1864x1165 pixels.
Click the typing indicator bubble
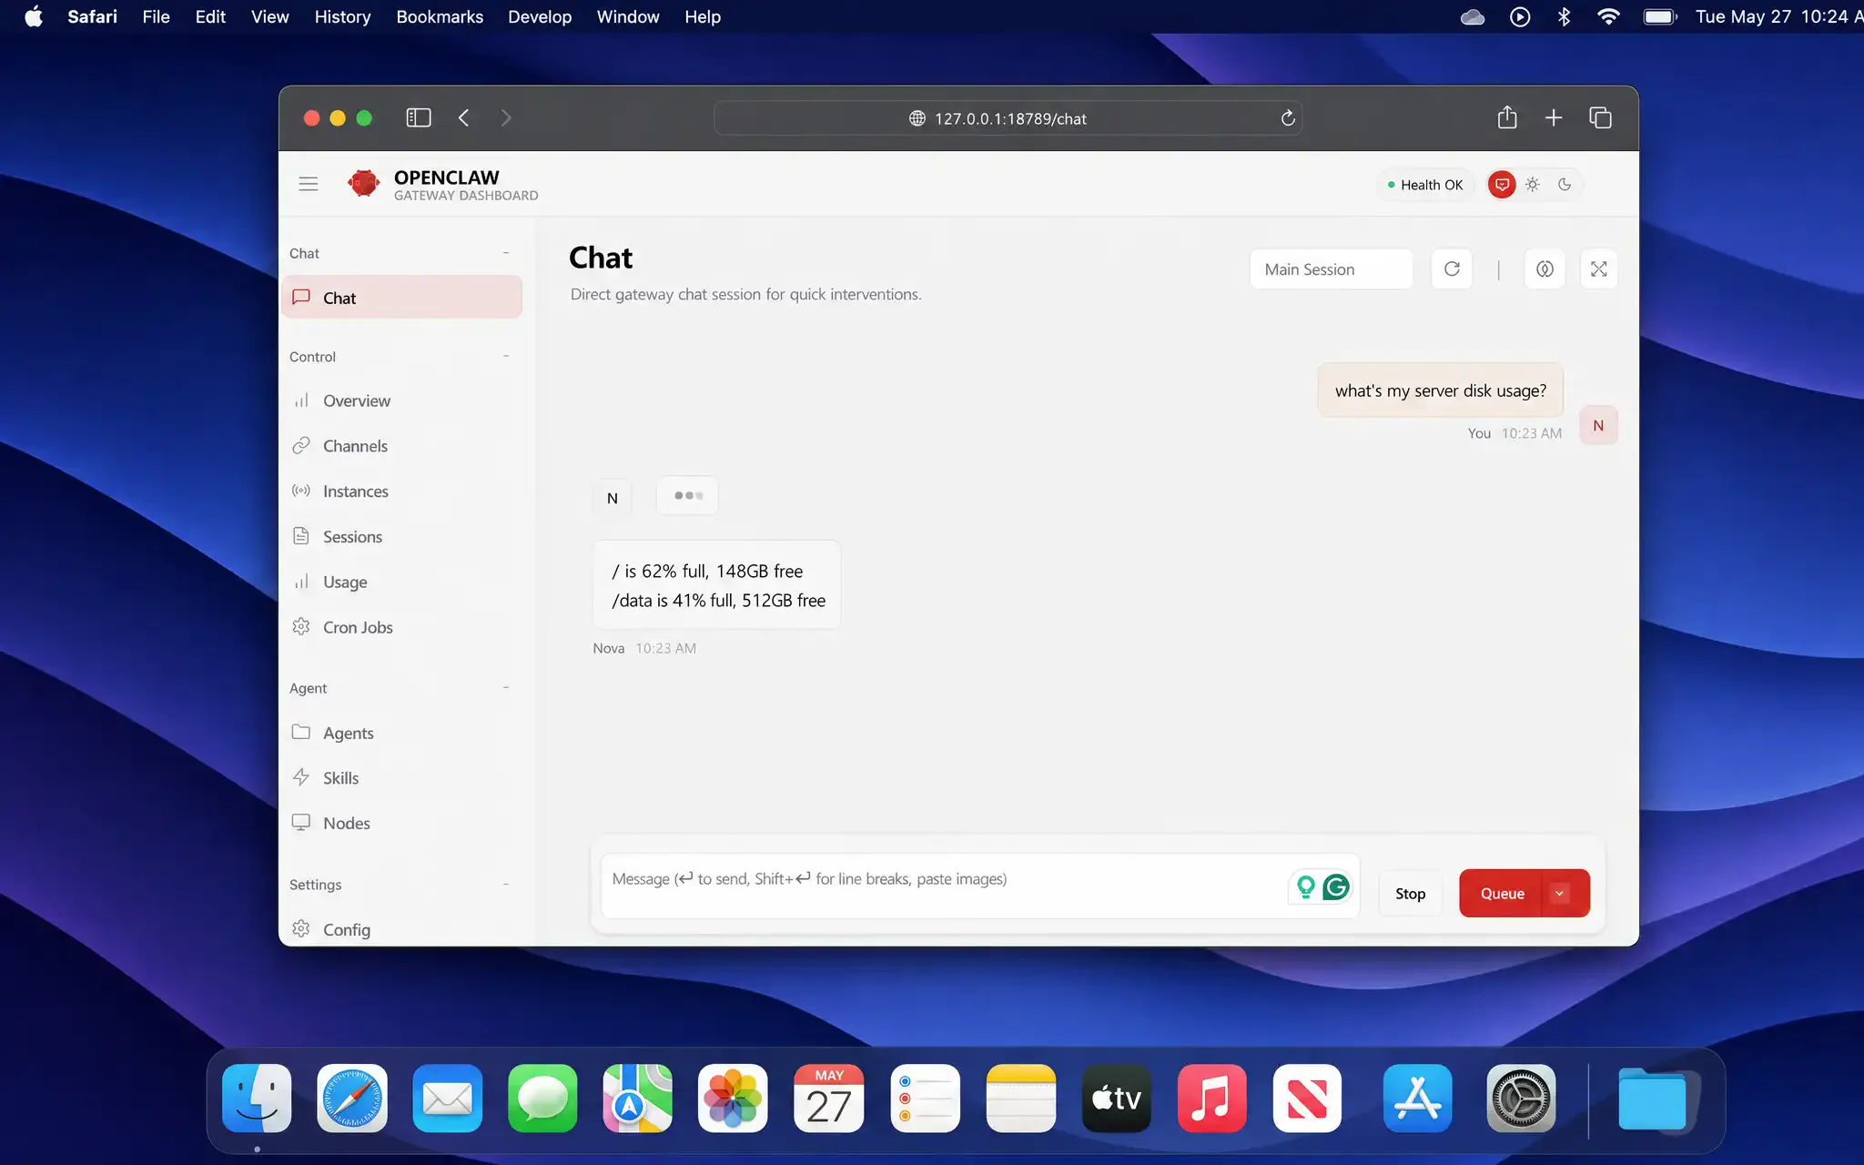688,495
